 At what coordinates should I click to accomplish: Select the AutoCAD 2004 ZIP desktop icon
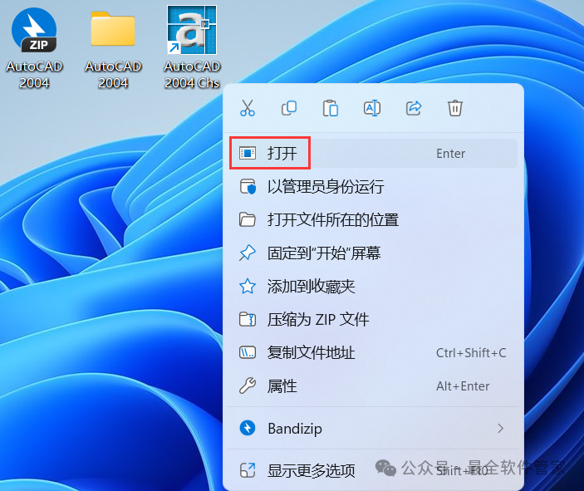click(x=34, y=47)
